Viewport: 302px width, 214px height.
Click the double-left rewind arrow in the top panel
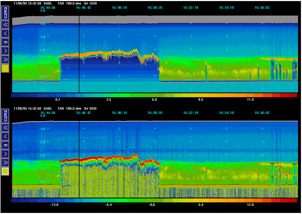coord(6,25)
